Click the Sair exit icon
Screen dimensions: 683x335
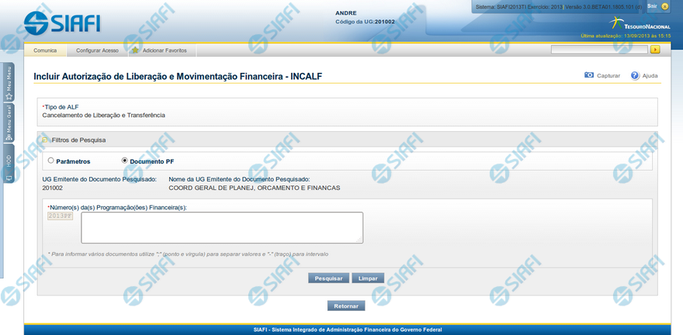[x=664, y=6]
